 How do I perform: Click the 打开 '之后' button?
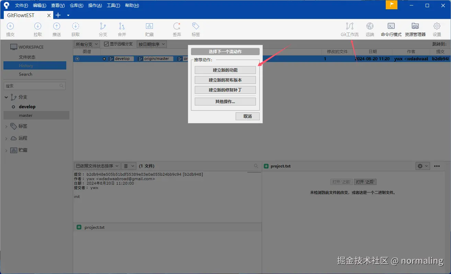click(x=365, y=182)
